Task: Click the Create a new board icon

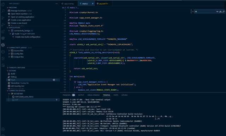Action: coord(9,23)
